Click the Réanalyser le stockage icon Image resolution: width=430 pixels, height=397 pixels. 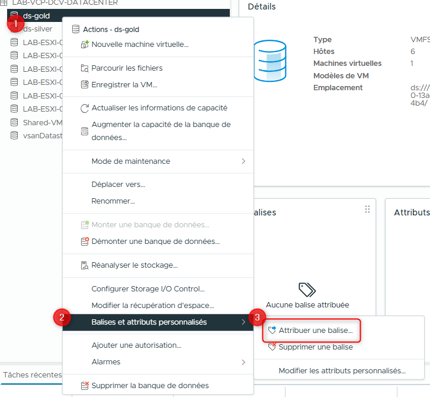pyautogui.click(x=85, y=265)
